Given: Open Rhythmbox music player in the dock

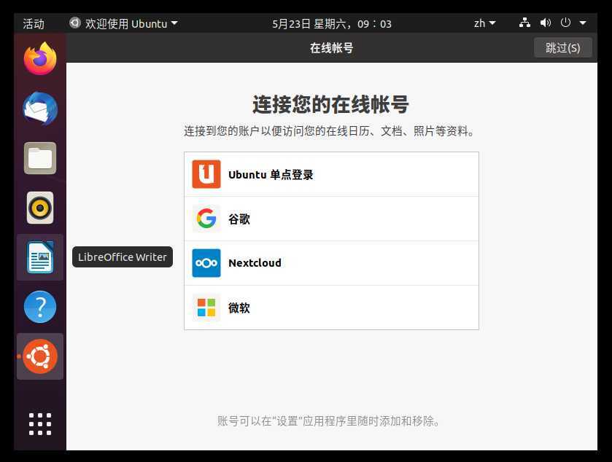Looking at the screenshot, I should coord(40,208).
